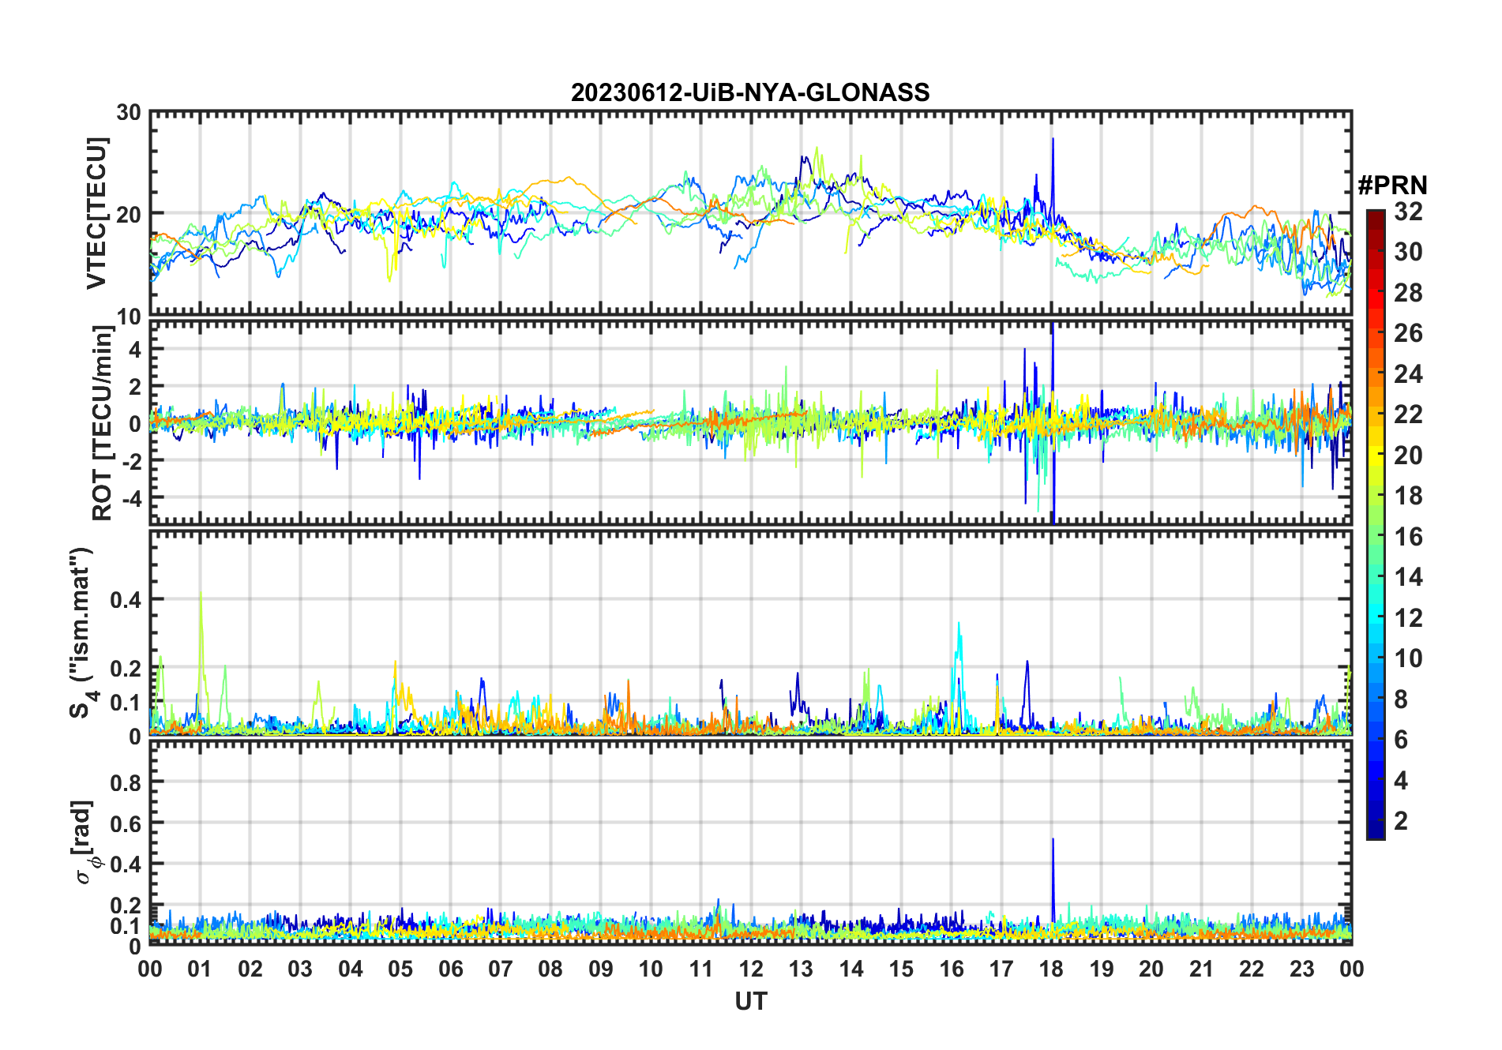Viewport: 1502px width, 1050px height.
Task: Click the S4 ("ism.mat") y-axis label
Action: point(81,633)
